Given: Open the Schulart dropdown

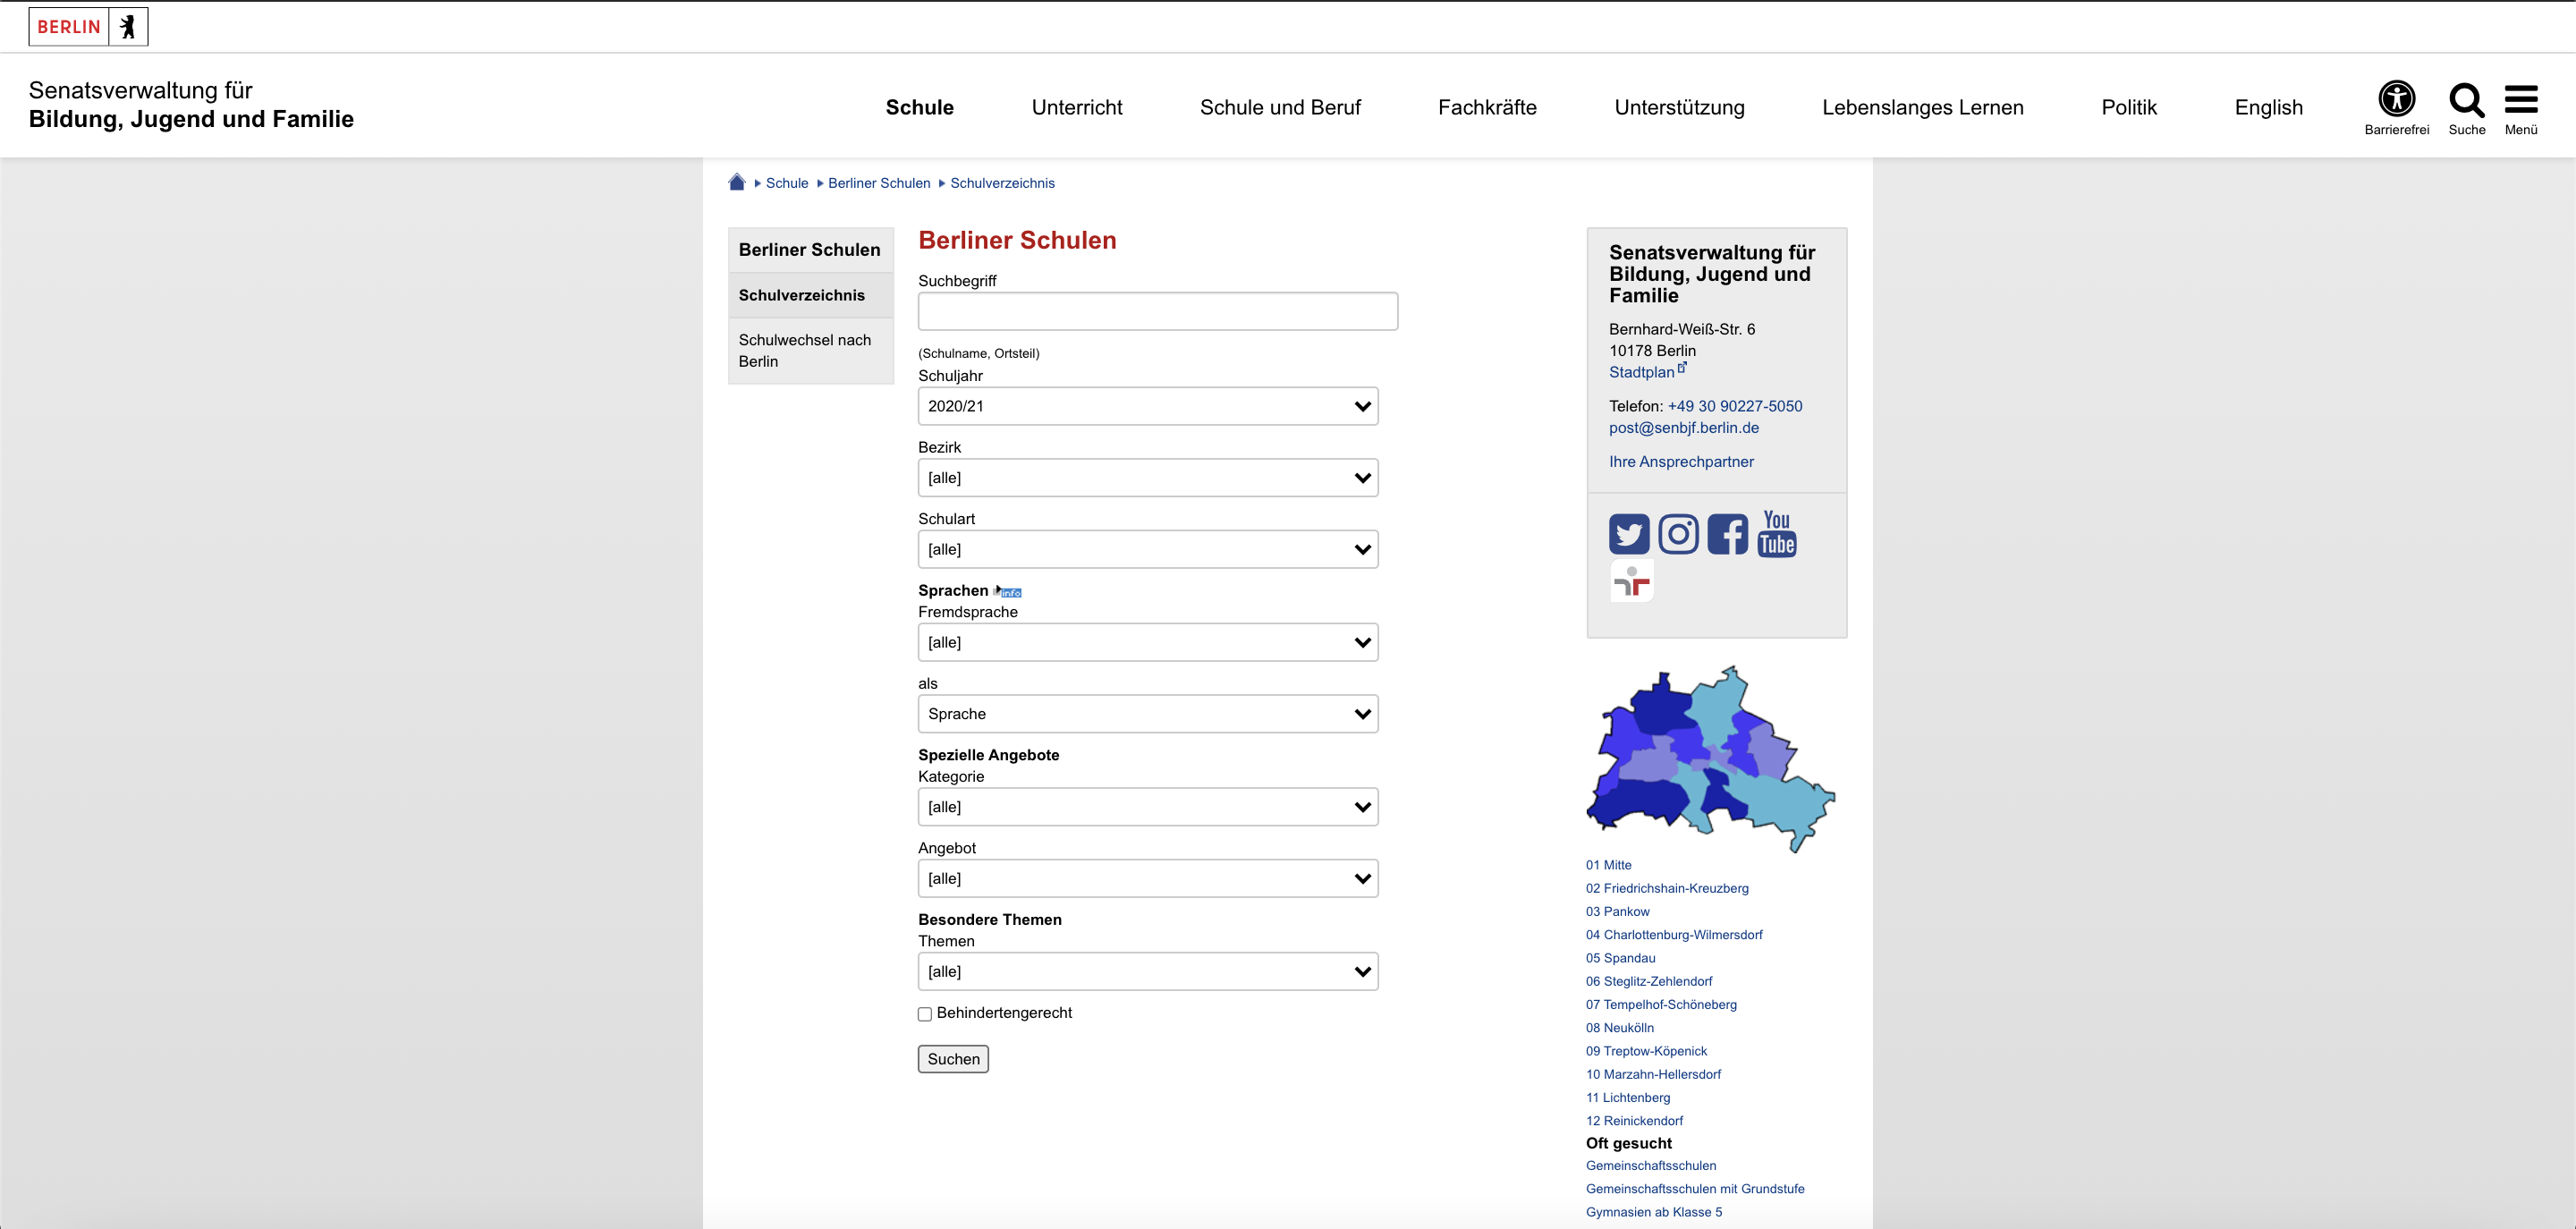Looking at the screenshot, I should pos(1147,549).
